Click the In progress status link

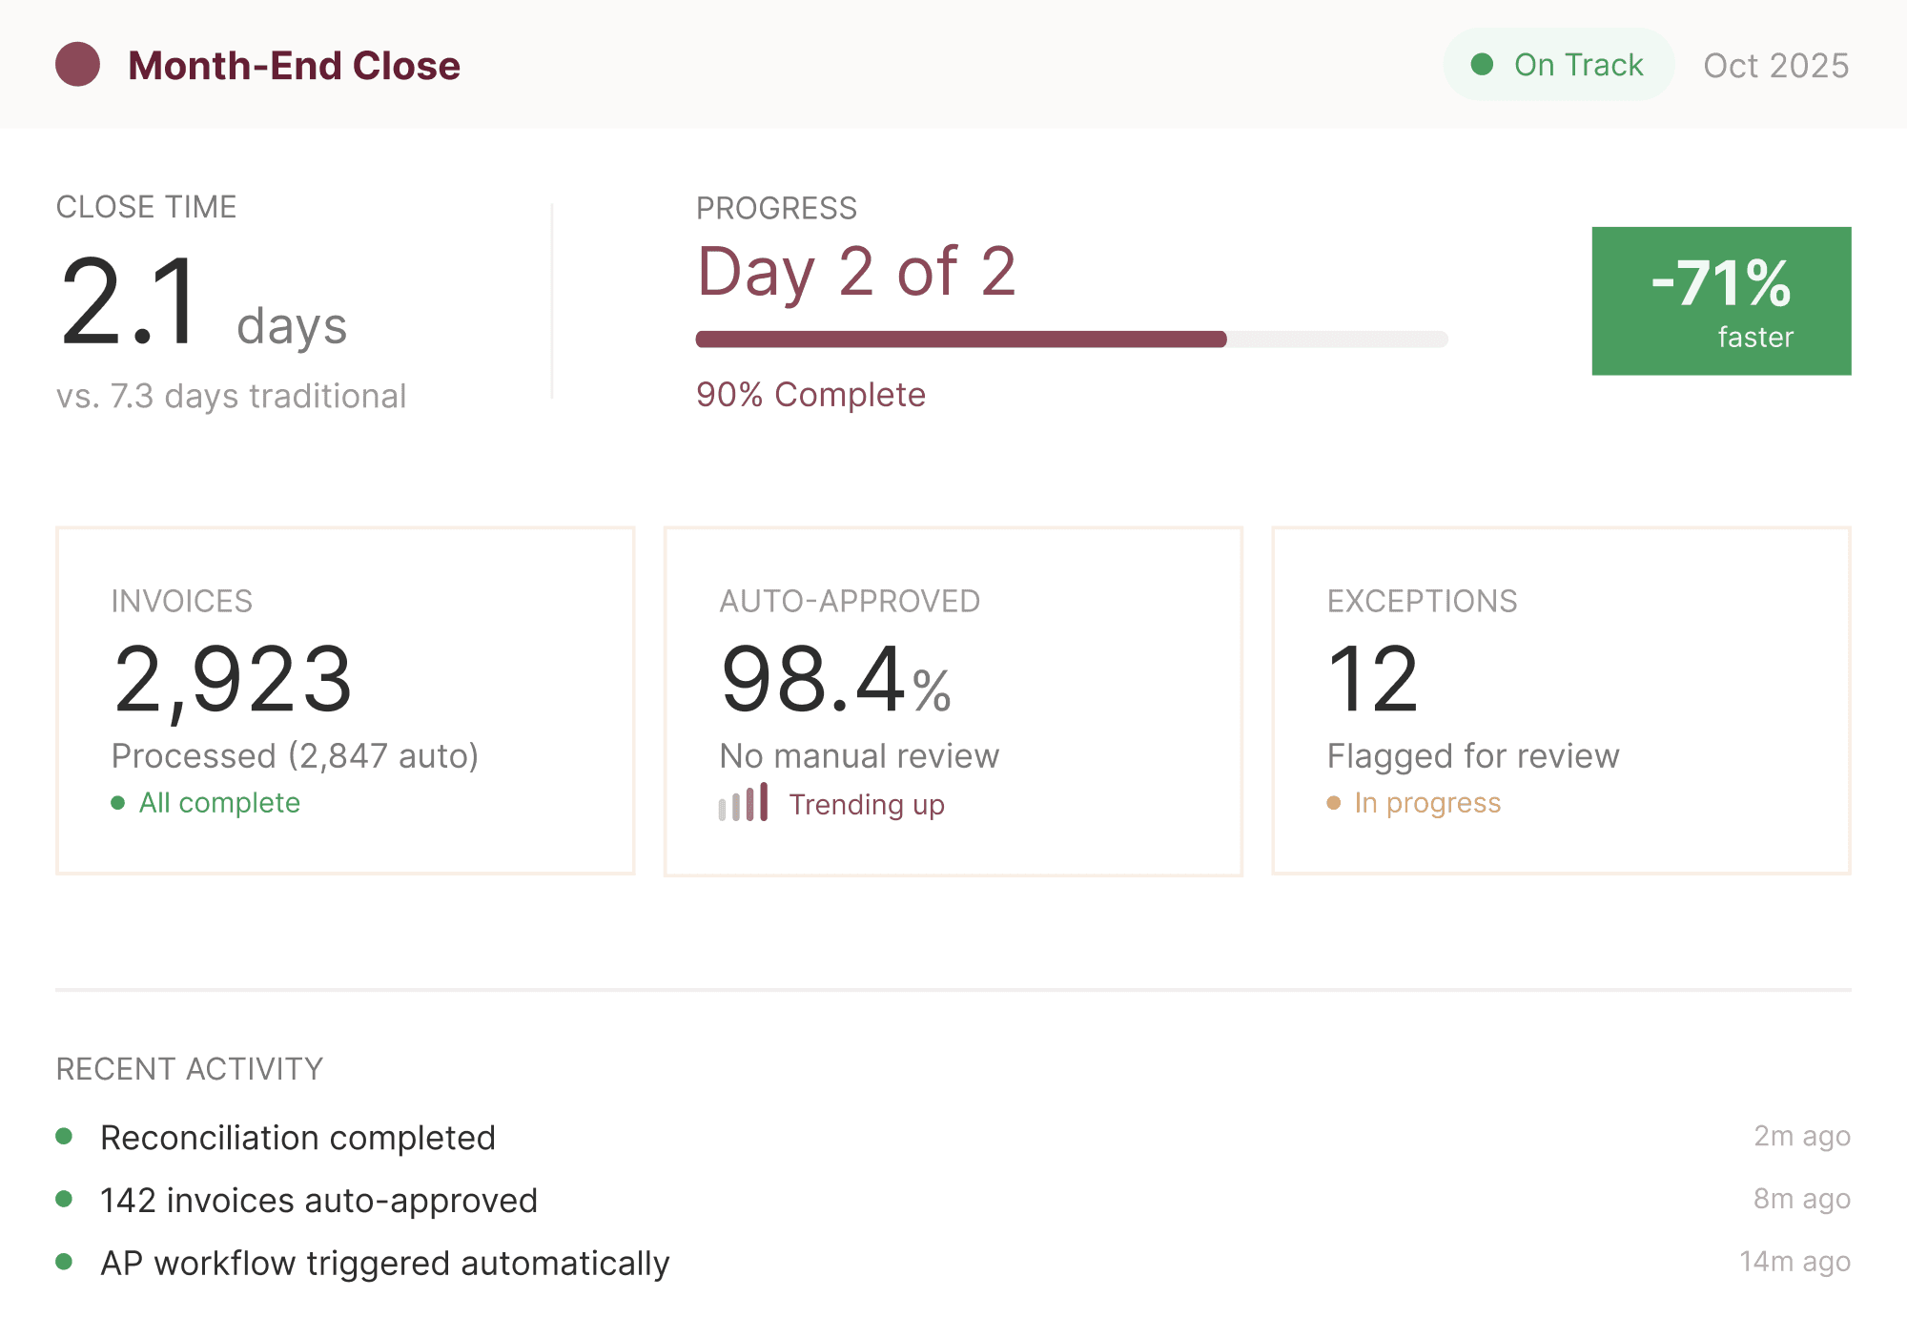coord(1427,803)
